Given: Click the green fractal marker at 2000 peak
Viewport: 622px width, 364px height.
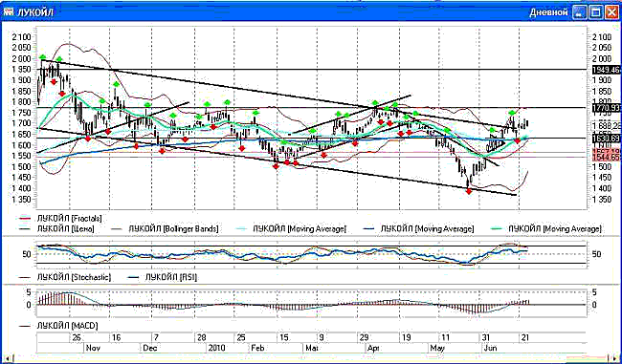Looking at the screenshot, I should point(42,57).
